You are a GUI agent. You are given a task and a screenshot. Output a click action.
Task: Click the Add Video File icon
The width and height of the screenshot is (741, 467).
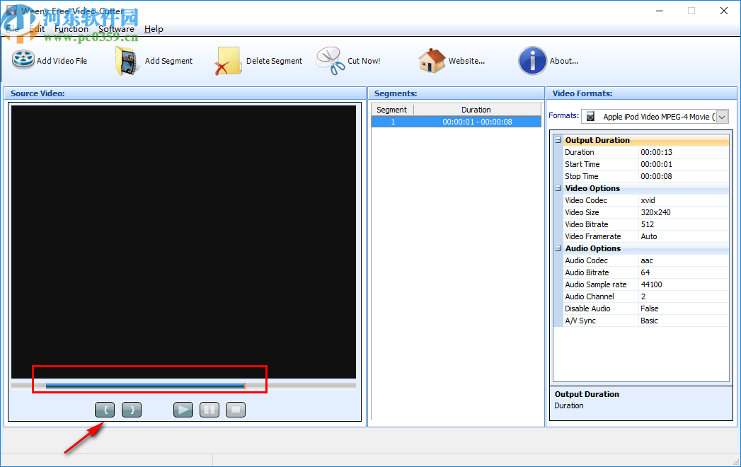pyautogui.click(x=22, y=61)
